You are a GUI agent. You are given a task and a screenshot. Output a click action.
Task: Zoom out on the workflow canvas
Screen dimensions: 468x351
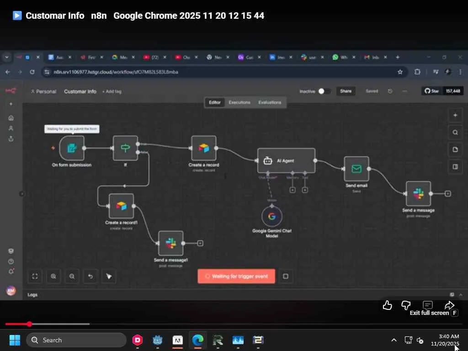click(x=72, y=277)
